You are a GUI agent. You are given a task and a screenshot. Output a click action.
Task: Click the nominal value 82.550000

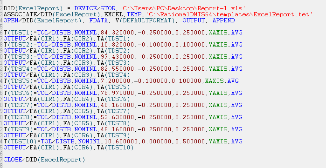pyautogui.click(x=117, y=69)
